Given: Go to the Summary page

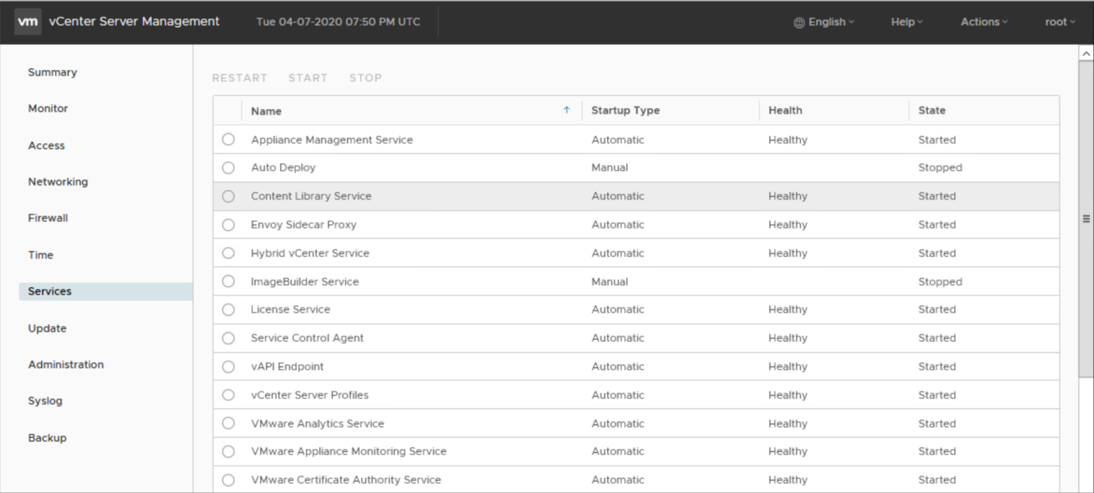Looking at the screenshot, I should tap(52, 72).
